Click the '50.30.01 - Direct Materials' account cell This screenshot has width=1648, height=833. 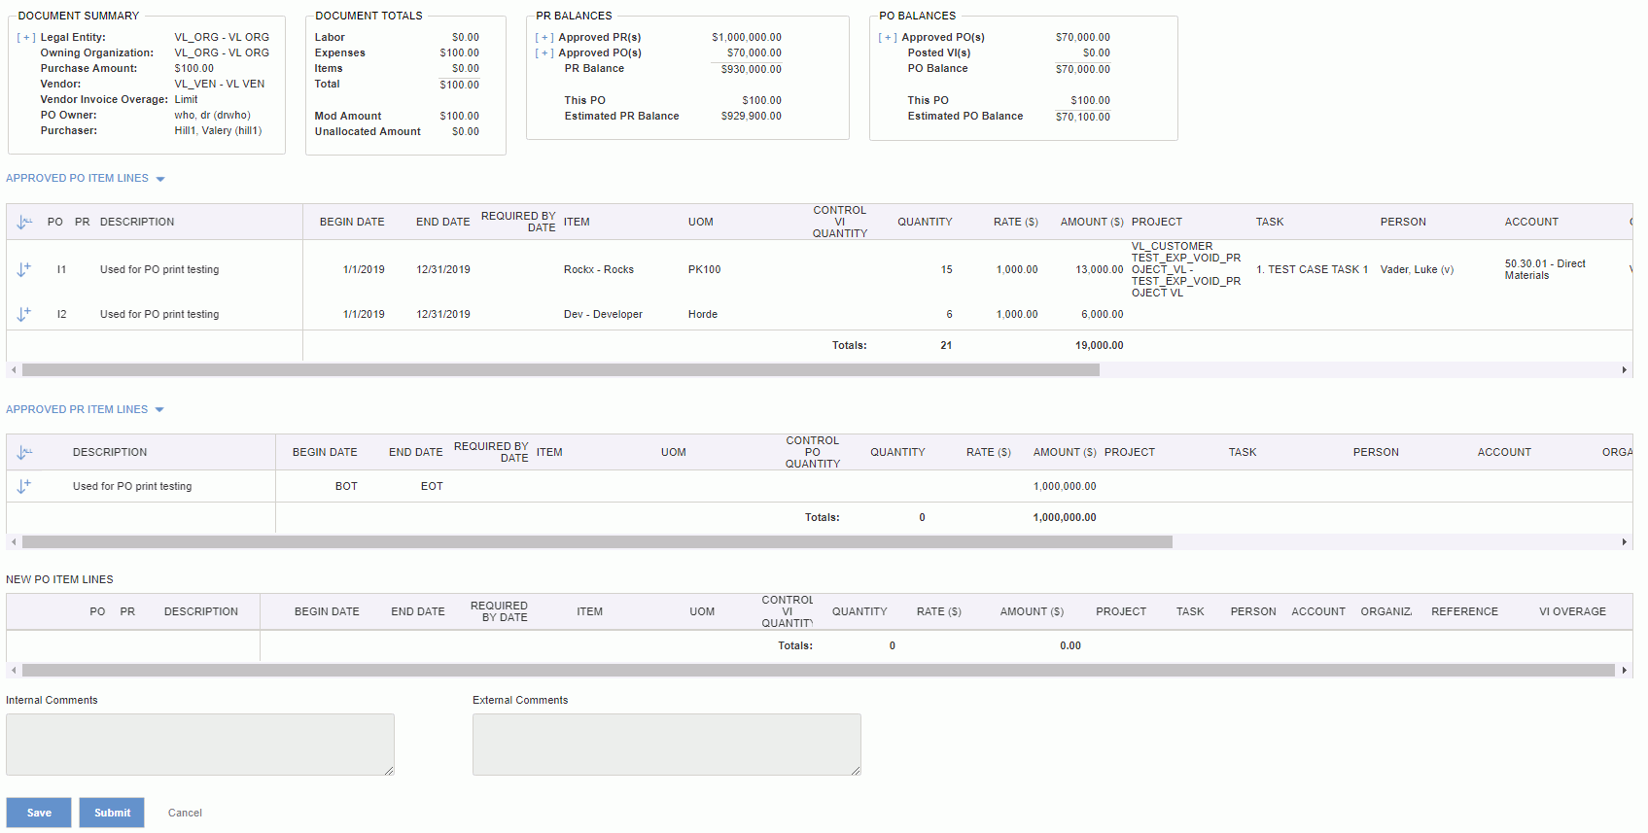1545,270
